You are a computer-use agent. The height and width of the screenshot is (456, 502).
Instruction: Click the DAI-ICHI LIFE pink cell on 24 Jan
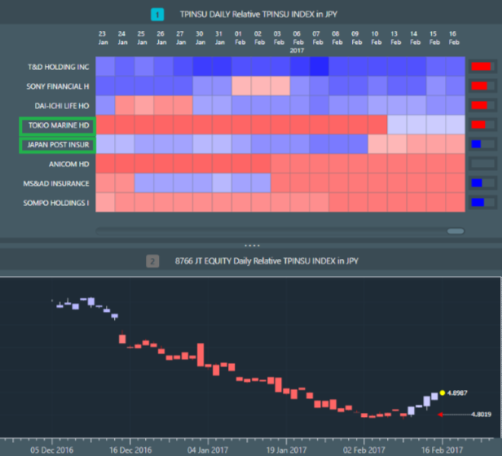tap(125, 105)
